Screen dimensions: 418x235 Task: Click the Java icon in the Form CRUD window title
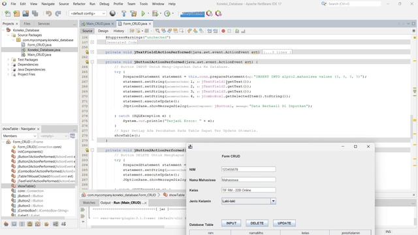click(x=190, y=146)
